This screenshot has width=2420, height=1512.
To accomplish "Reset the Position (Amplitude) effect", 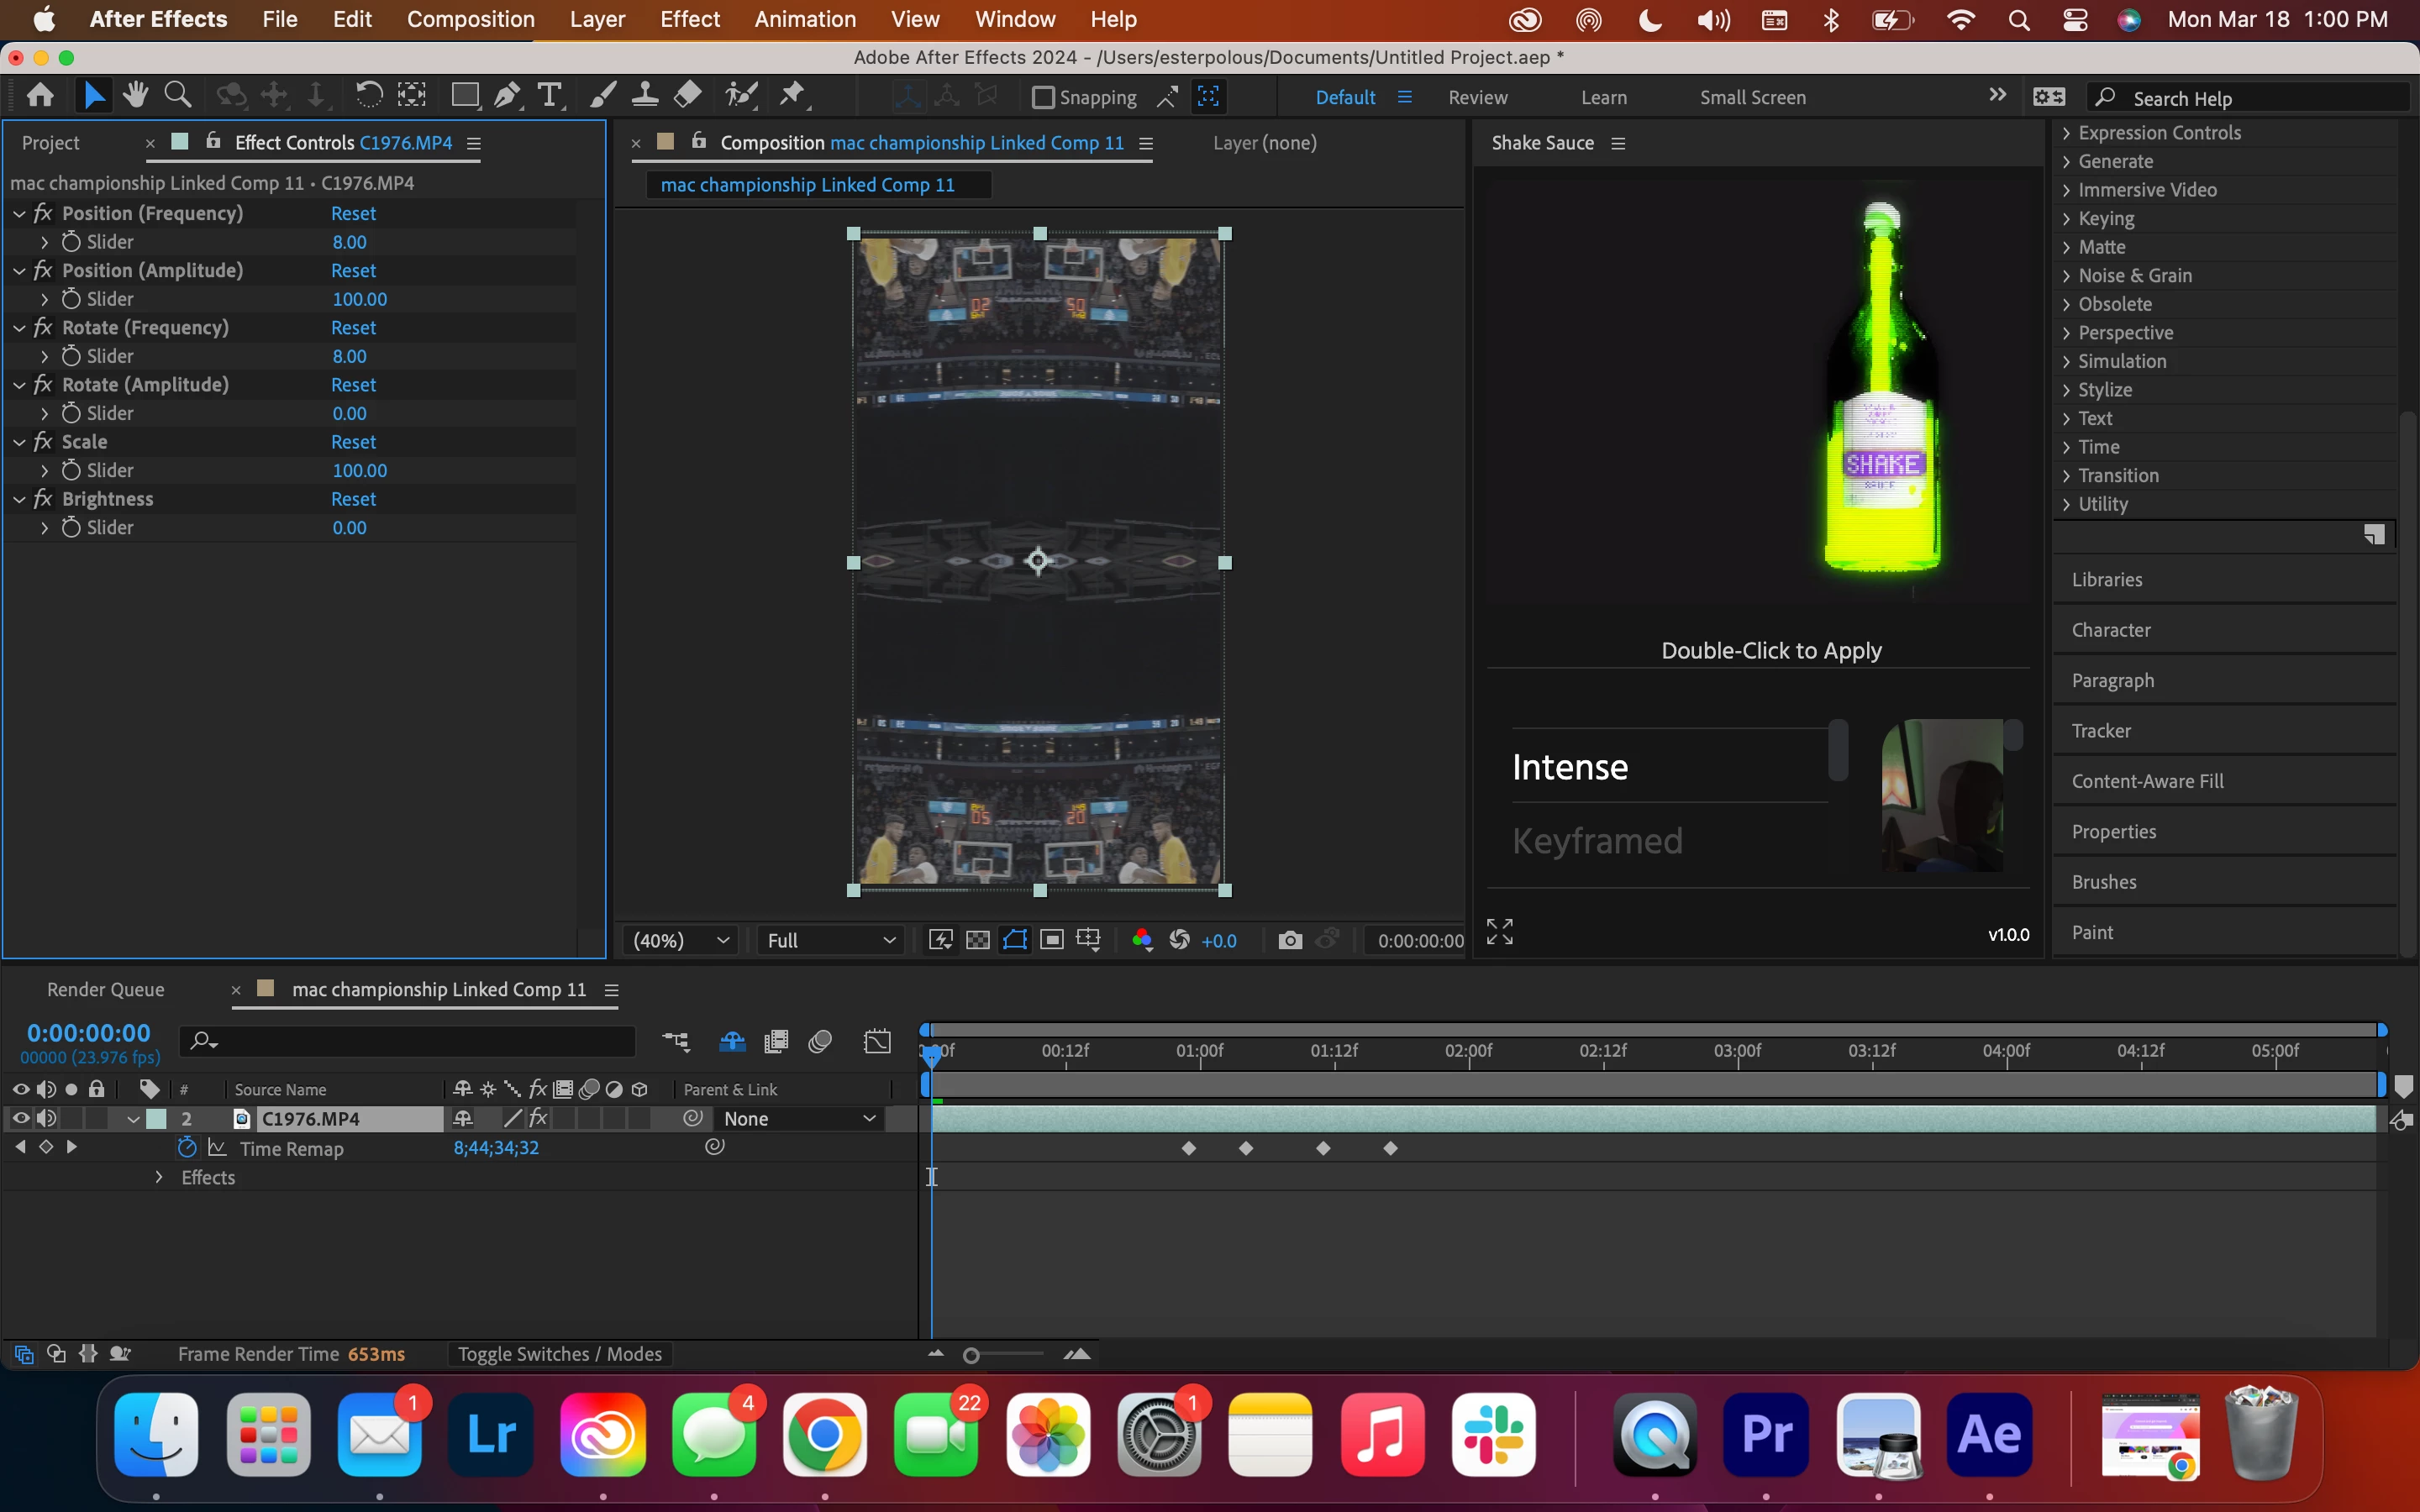I will pos(353,271).
